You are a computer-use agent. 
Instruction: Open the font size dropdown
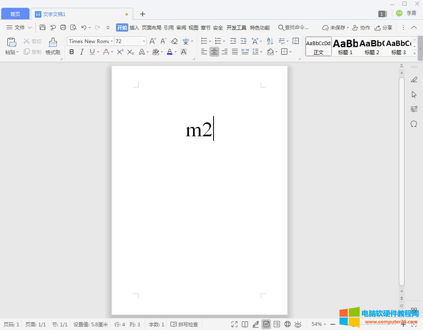pos(144,41)
